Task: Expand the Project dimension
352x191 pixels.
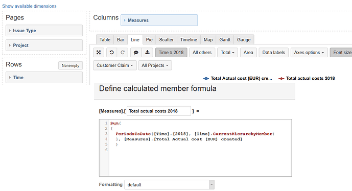Action: tap(44, 45)
